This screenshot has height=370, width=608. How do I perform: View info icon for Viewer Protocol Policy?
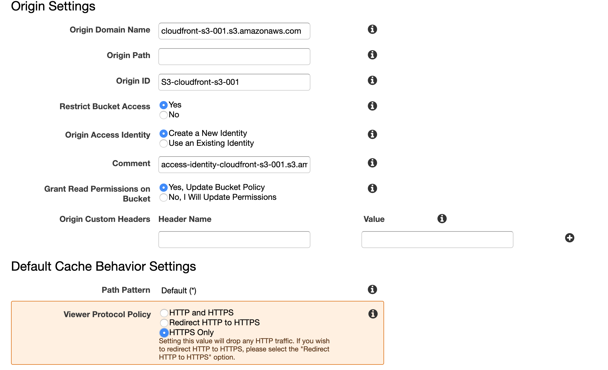click(373, 314)
